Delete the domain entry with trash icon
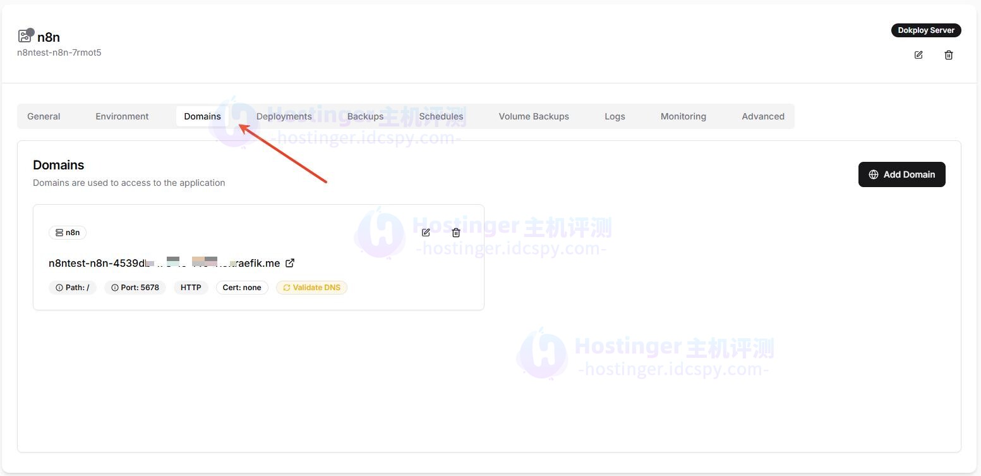The width and height of the screenshot is (981, 476). click(456, 233)
